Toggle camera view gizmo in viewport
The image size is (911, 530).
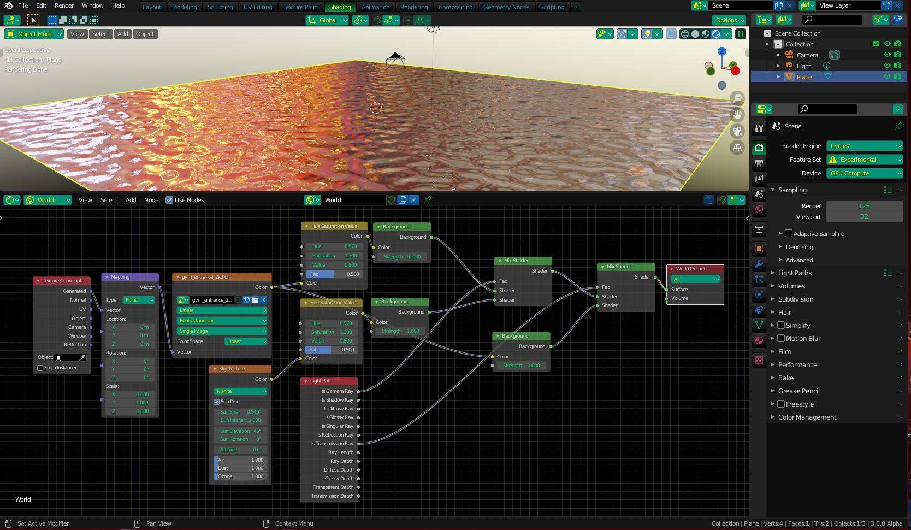pyautogui.click(x=738, y=131)
